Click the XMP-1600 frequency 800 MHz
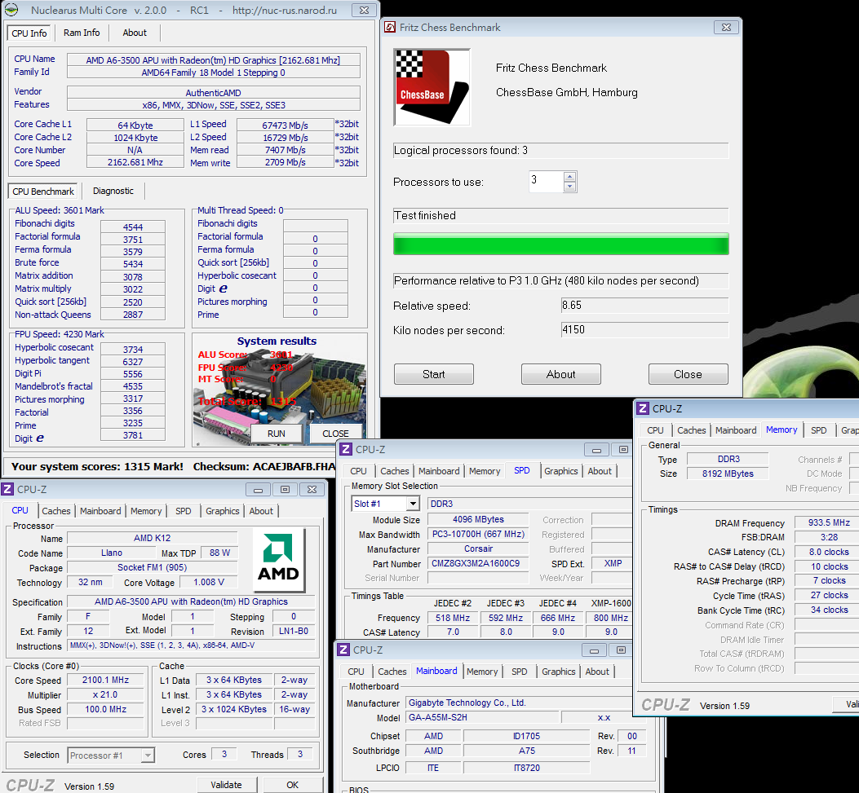The width and height of the screenshot is (859, 793). [x=611, y=617]
